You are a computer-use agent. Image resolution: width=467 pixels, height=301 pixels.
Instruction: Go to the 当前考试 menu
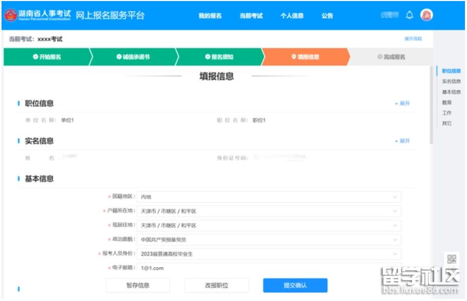[251, 16]
